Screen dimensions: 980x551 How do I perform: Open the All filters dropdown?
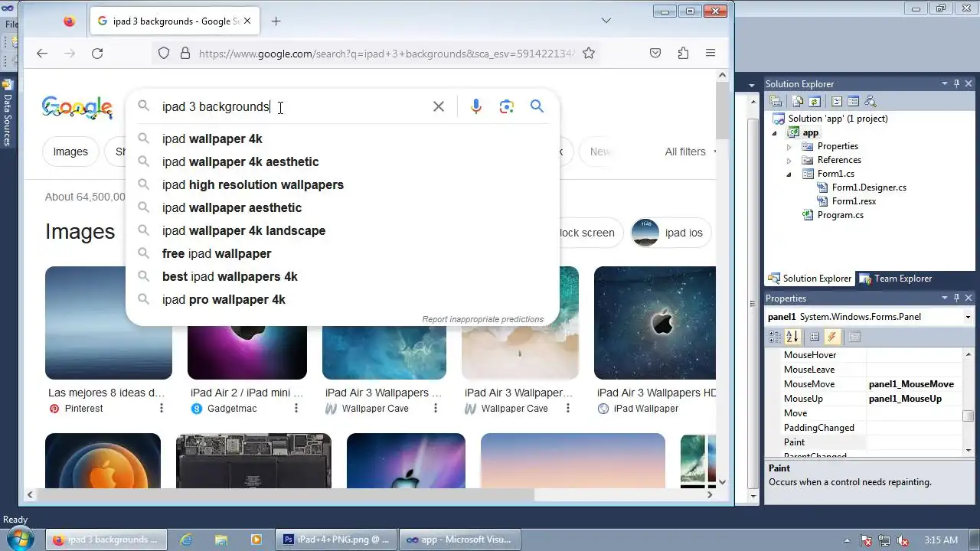[691, 152]
